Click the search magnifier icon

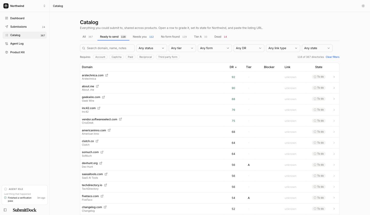coord(84,48)
